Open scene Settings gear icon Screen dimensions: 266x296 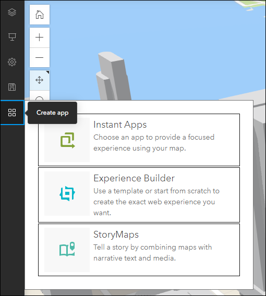coord(12,62)
